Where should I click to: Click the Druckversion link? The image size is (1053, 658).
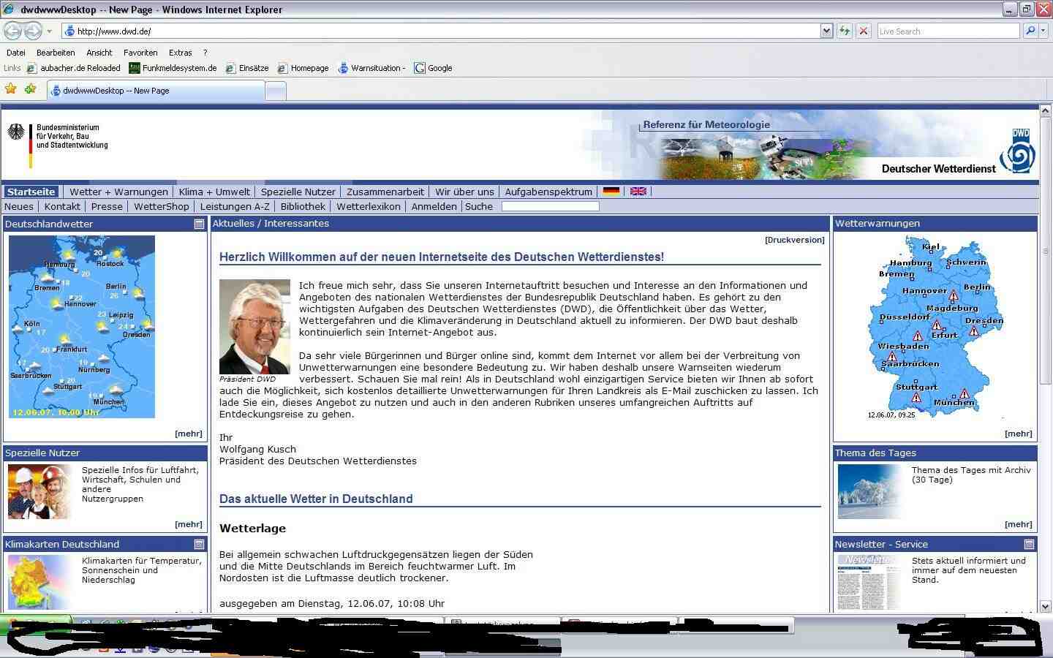794,240
